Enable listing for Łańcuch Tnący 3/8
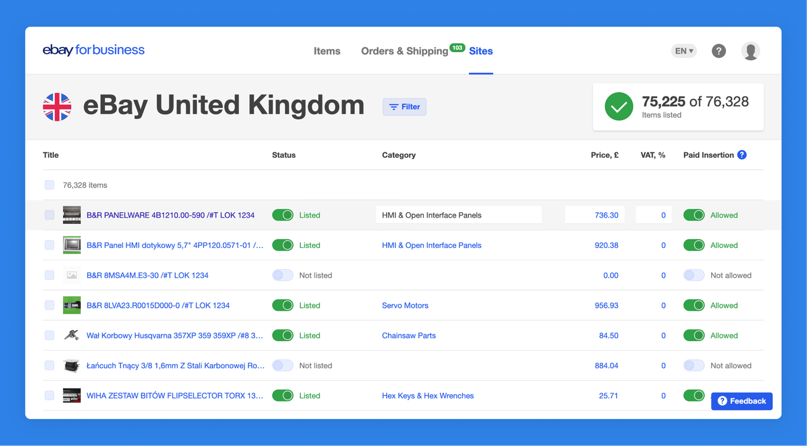Viewport: 807px width, 446px height. point(283,366)
